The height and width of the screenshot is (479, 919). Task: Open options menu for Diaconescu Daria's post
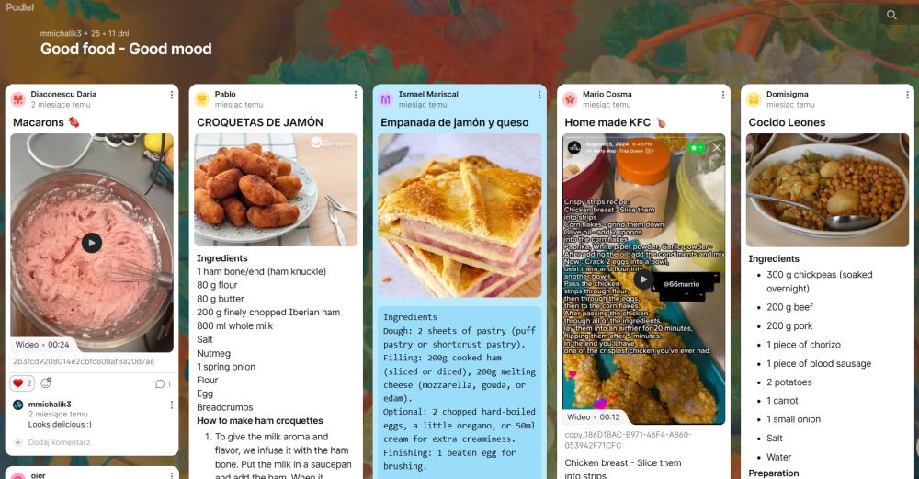(171, 95)
